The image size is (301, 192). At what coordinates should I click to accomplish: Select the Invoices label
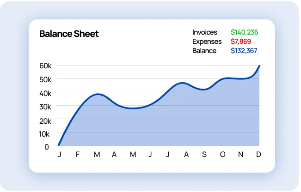click(x=205, y=32)
